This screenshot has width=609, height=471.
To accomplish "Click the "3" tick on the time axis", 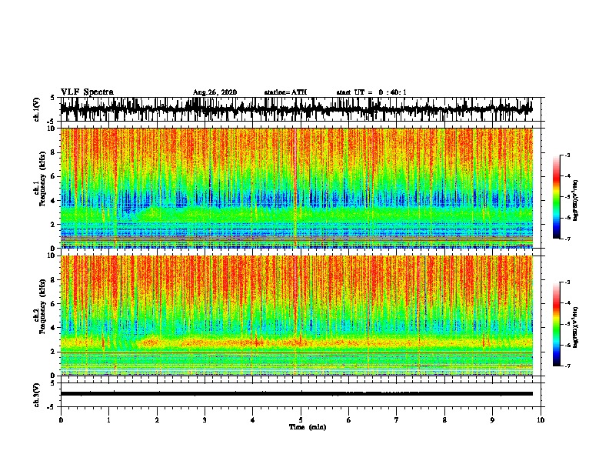I will [205, 420].
